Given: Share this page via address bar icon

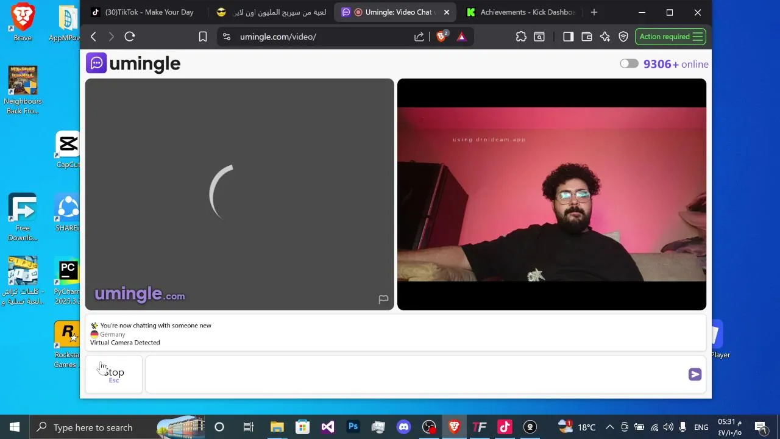Looking at the screenshot, I should [419, 37].
